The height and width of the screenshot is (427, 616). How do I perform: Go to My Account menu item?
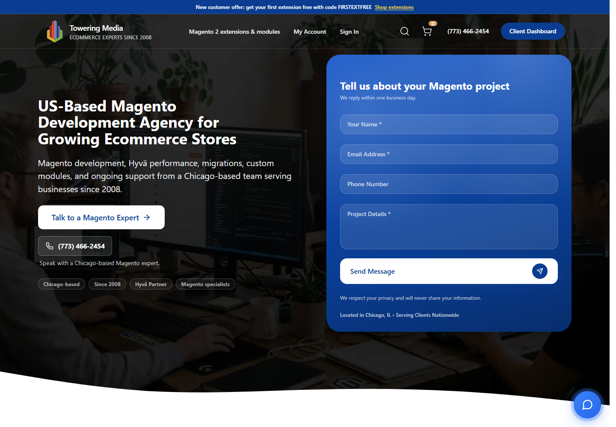pos(310,32)
